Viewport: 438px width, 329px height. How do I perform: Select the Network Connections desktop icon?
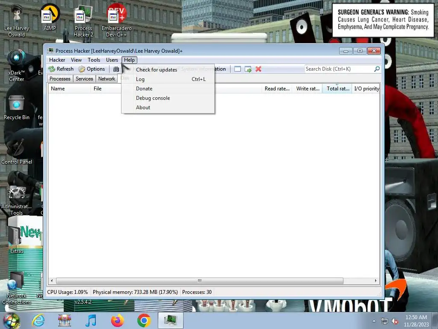coord(17,288)
